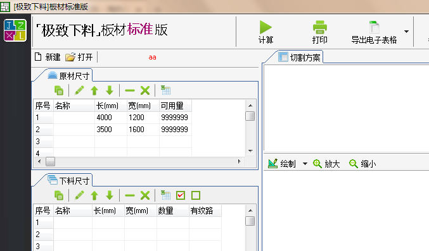Click 有纹路 column header

205,211
